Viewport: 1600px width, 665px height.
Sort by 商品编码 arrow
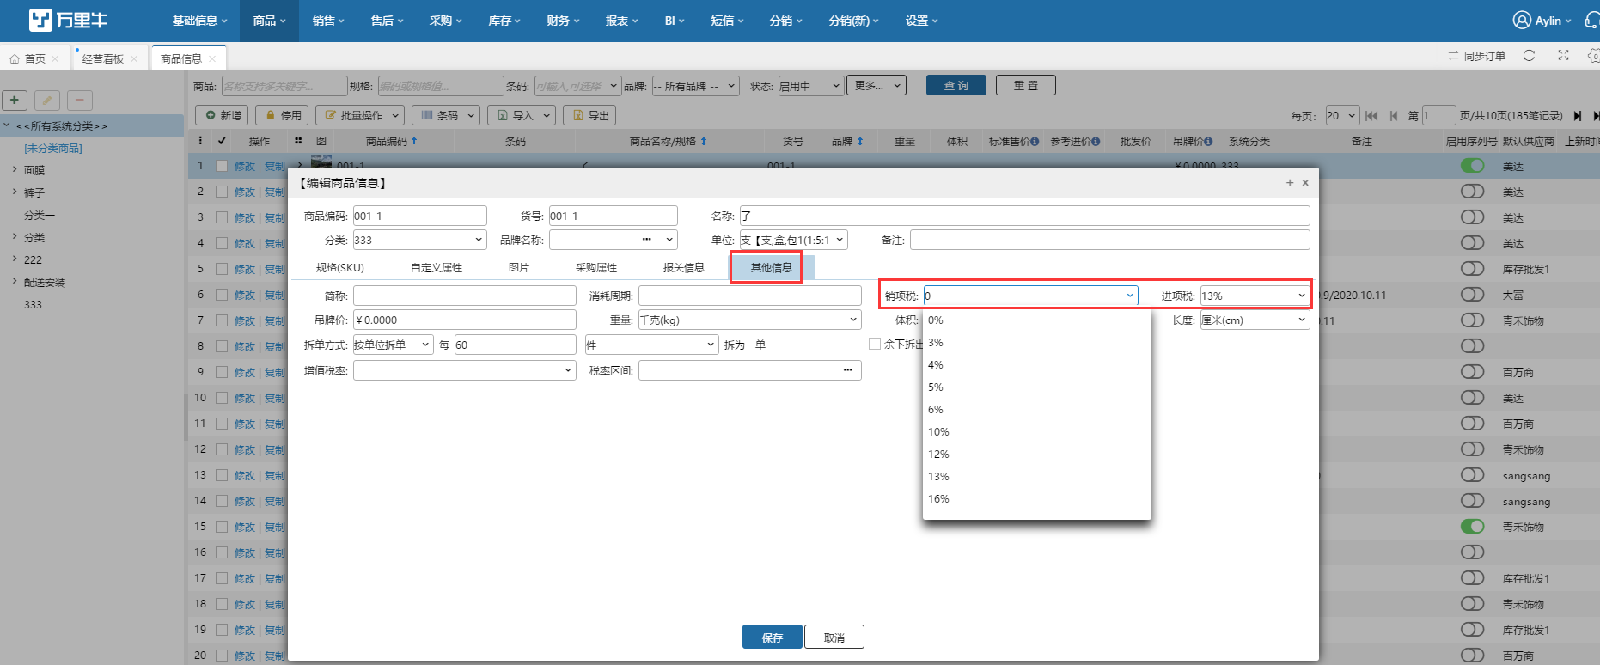[414, 141]
